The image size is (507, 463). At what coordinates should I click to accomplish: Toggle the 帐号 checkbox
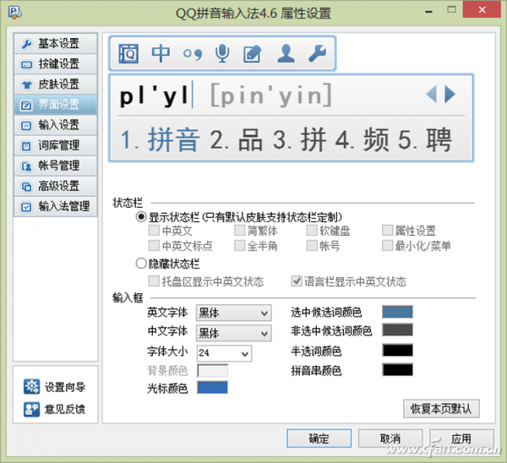click(x=312, y=245)
